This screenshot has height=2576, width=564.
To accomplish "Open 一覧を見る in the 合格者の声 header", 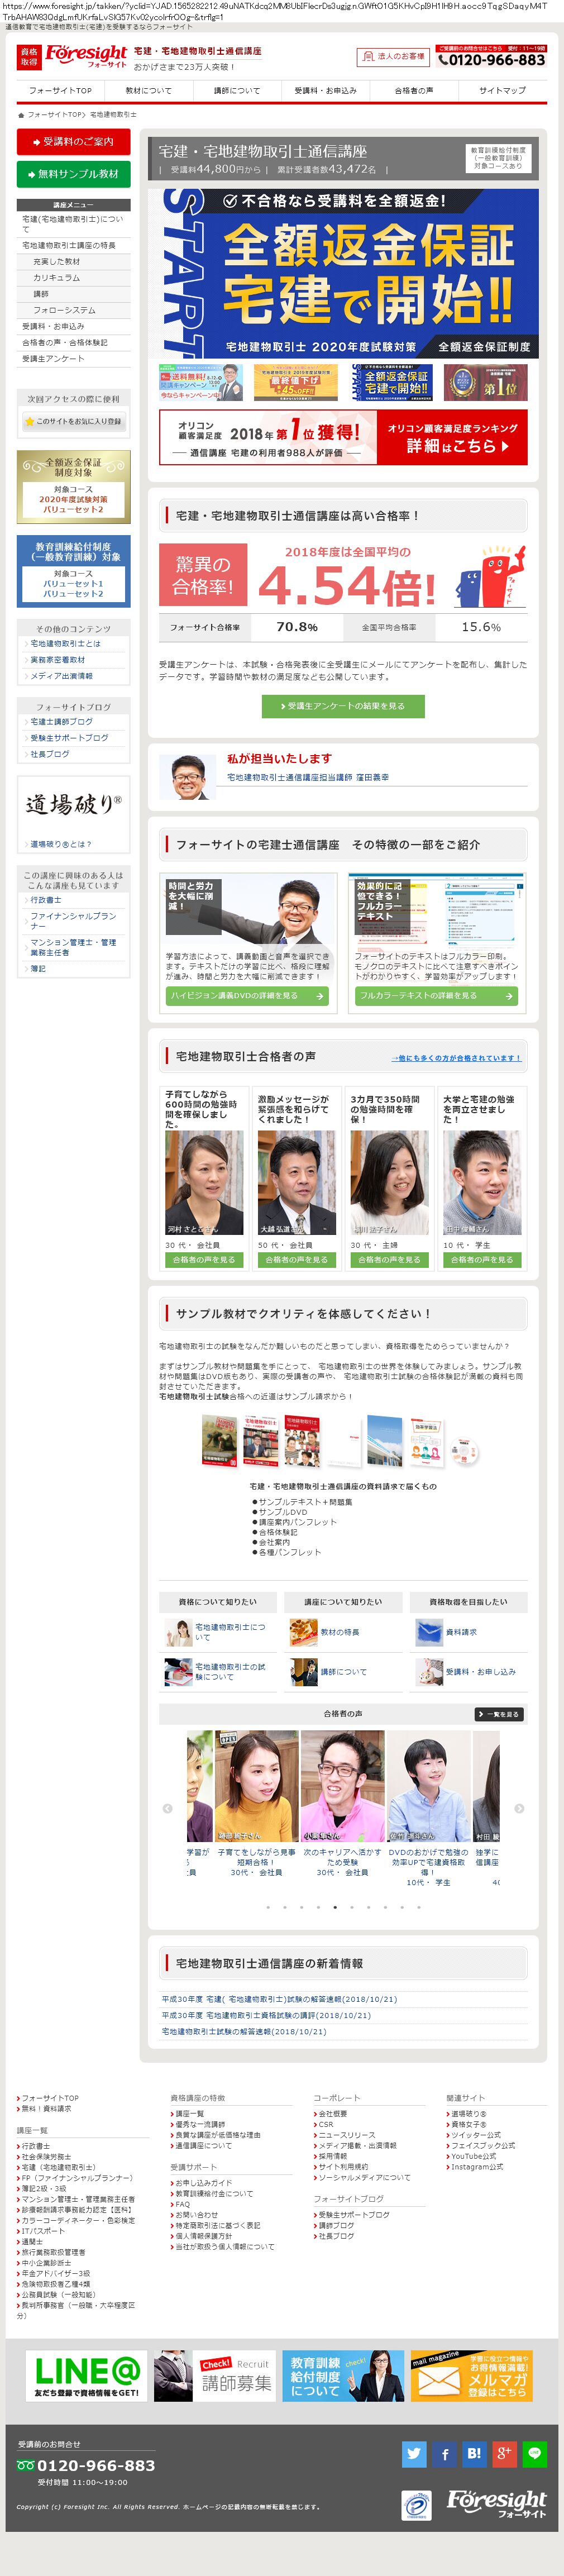I will pos(499,1714).
